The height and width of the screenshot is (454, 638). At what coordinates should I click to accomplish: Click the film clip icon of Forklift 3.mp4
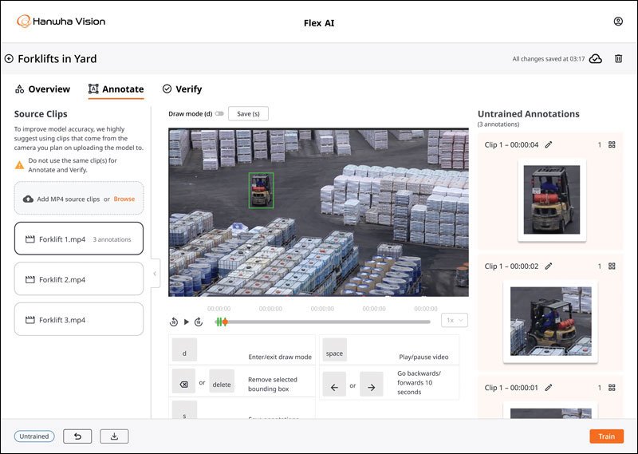30,320
